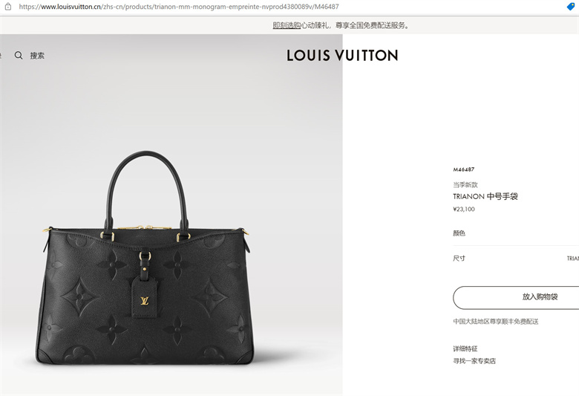The height and width of the screenshot is (396, 579).
Task: Click the 中国大陆地区尊享顺丰免费配送 shipping note
Action: [496, 321]
